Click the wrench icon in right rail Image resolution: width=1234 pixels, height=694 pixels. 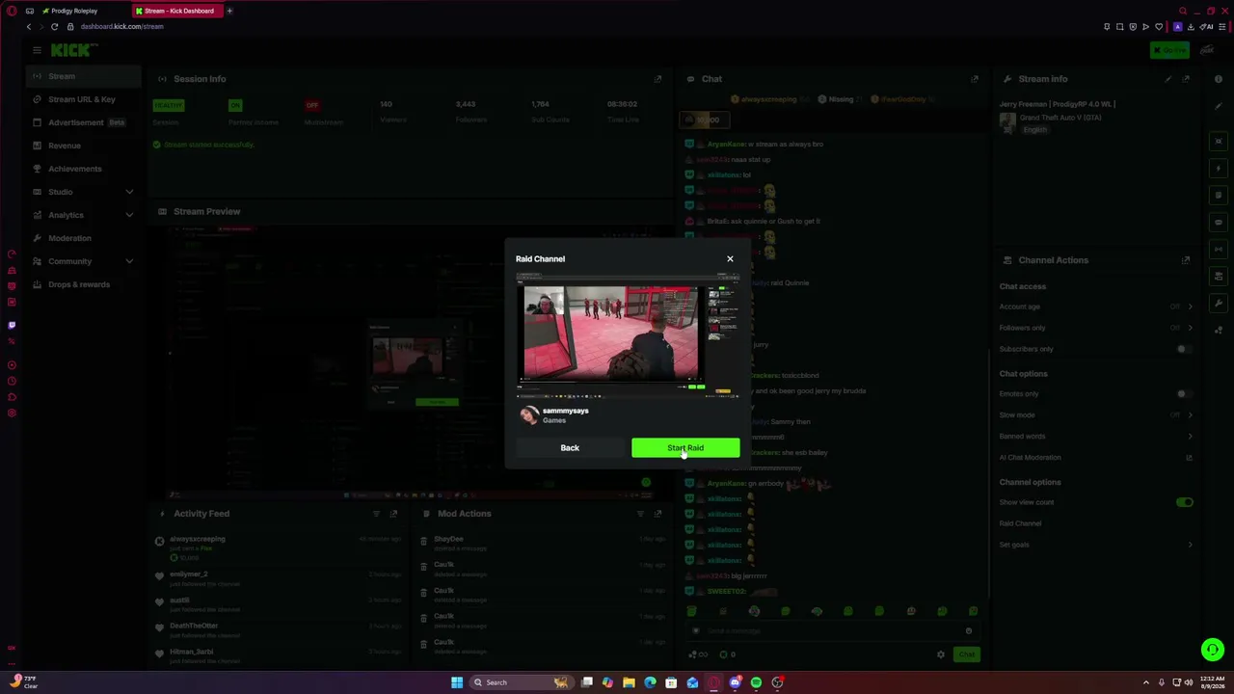point(1219,304)
